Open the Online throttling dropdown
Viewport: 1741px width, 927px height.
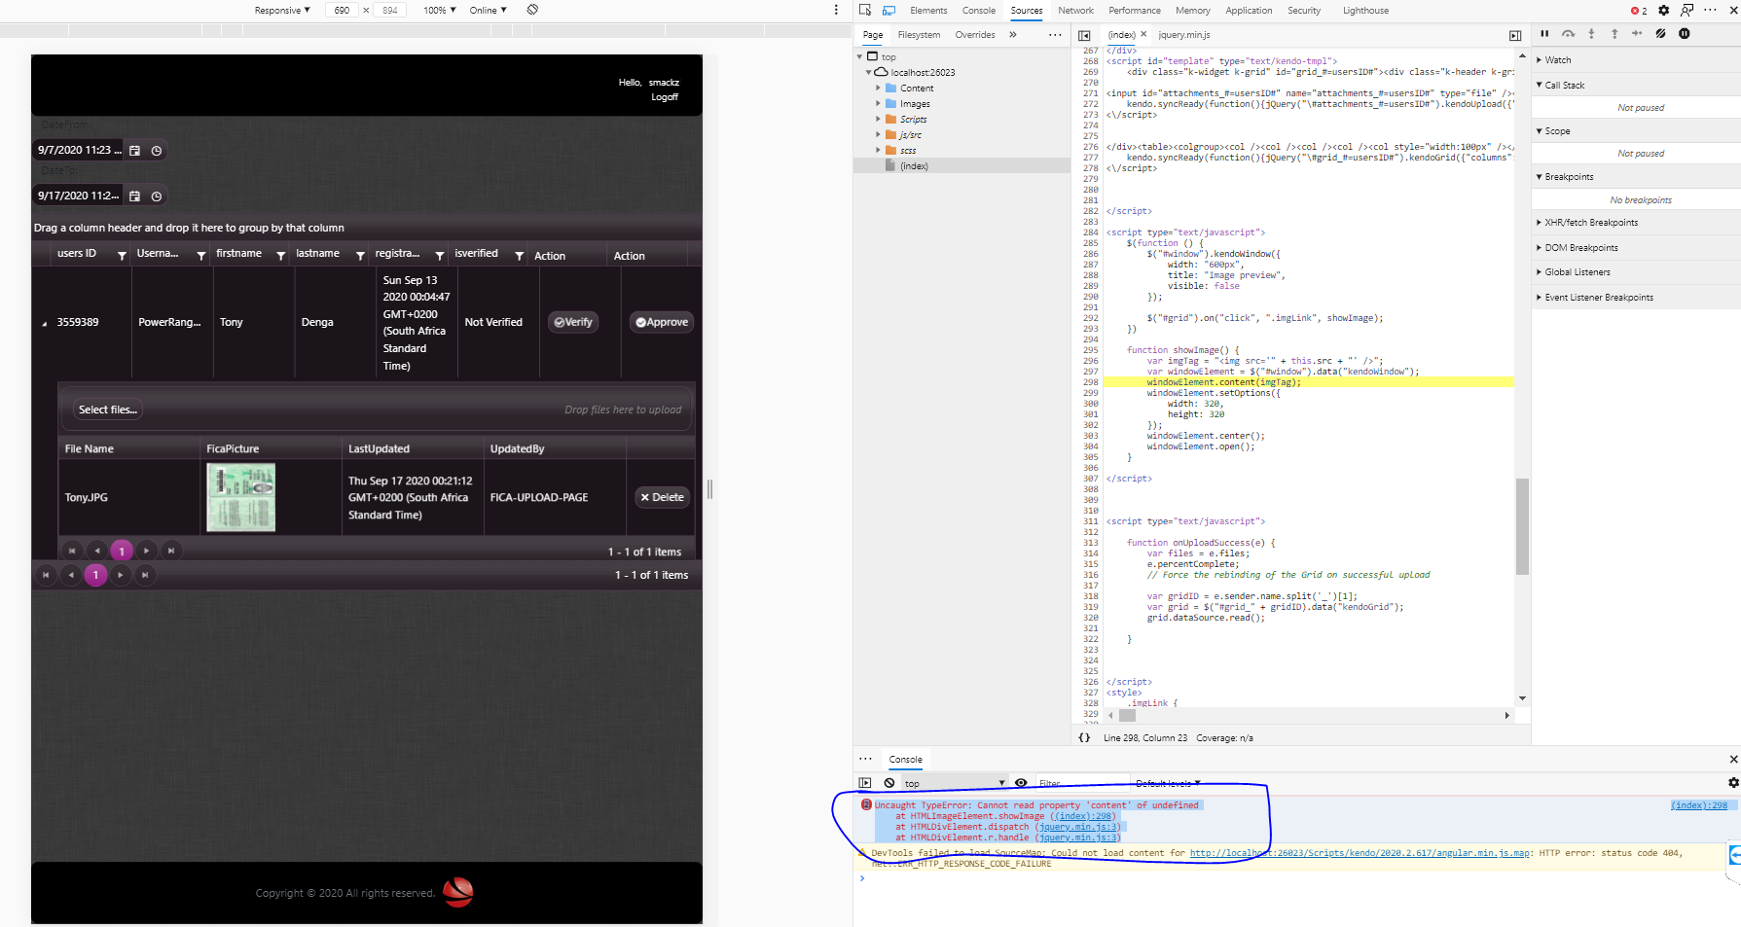pos(489,11)
